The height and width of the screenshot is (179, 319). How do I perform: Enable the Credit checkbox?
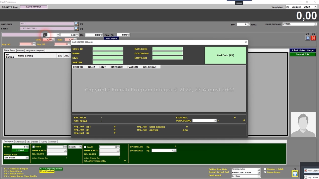(85, 147)
